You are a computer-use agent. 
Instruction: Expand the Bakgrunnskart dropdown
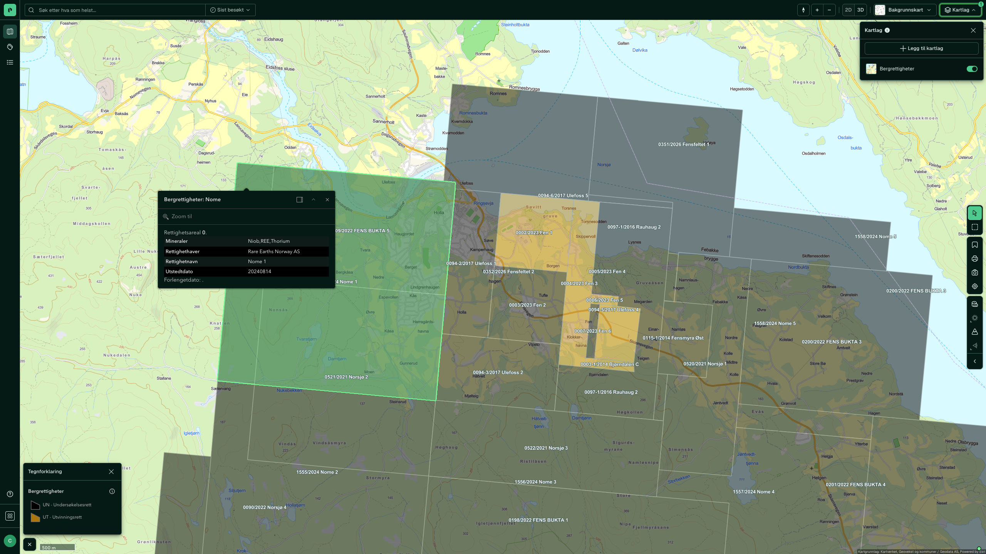point(905,10)
